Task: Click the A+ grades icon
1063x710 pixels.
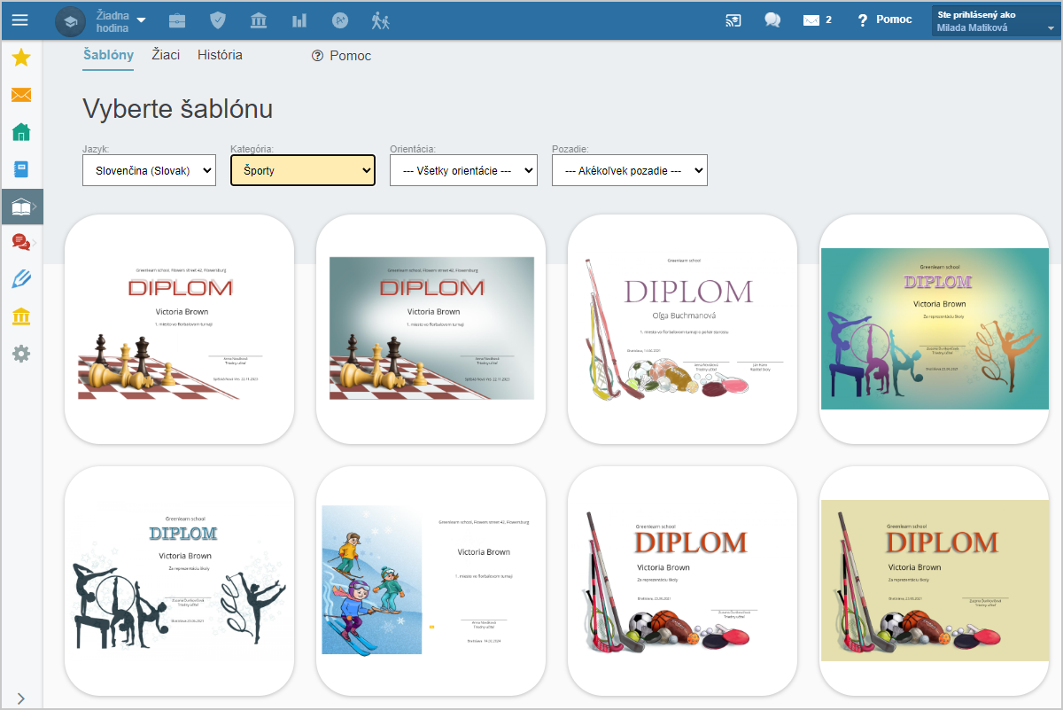Action: [x=340, y=20]
